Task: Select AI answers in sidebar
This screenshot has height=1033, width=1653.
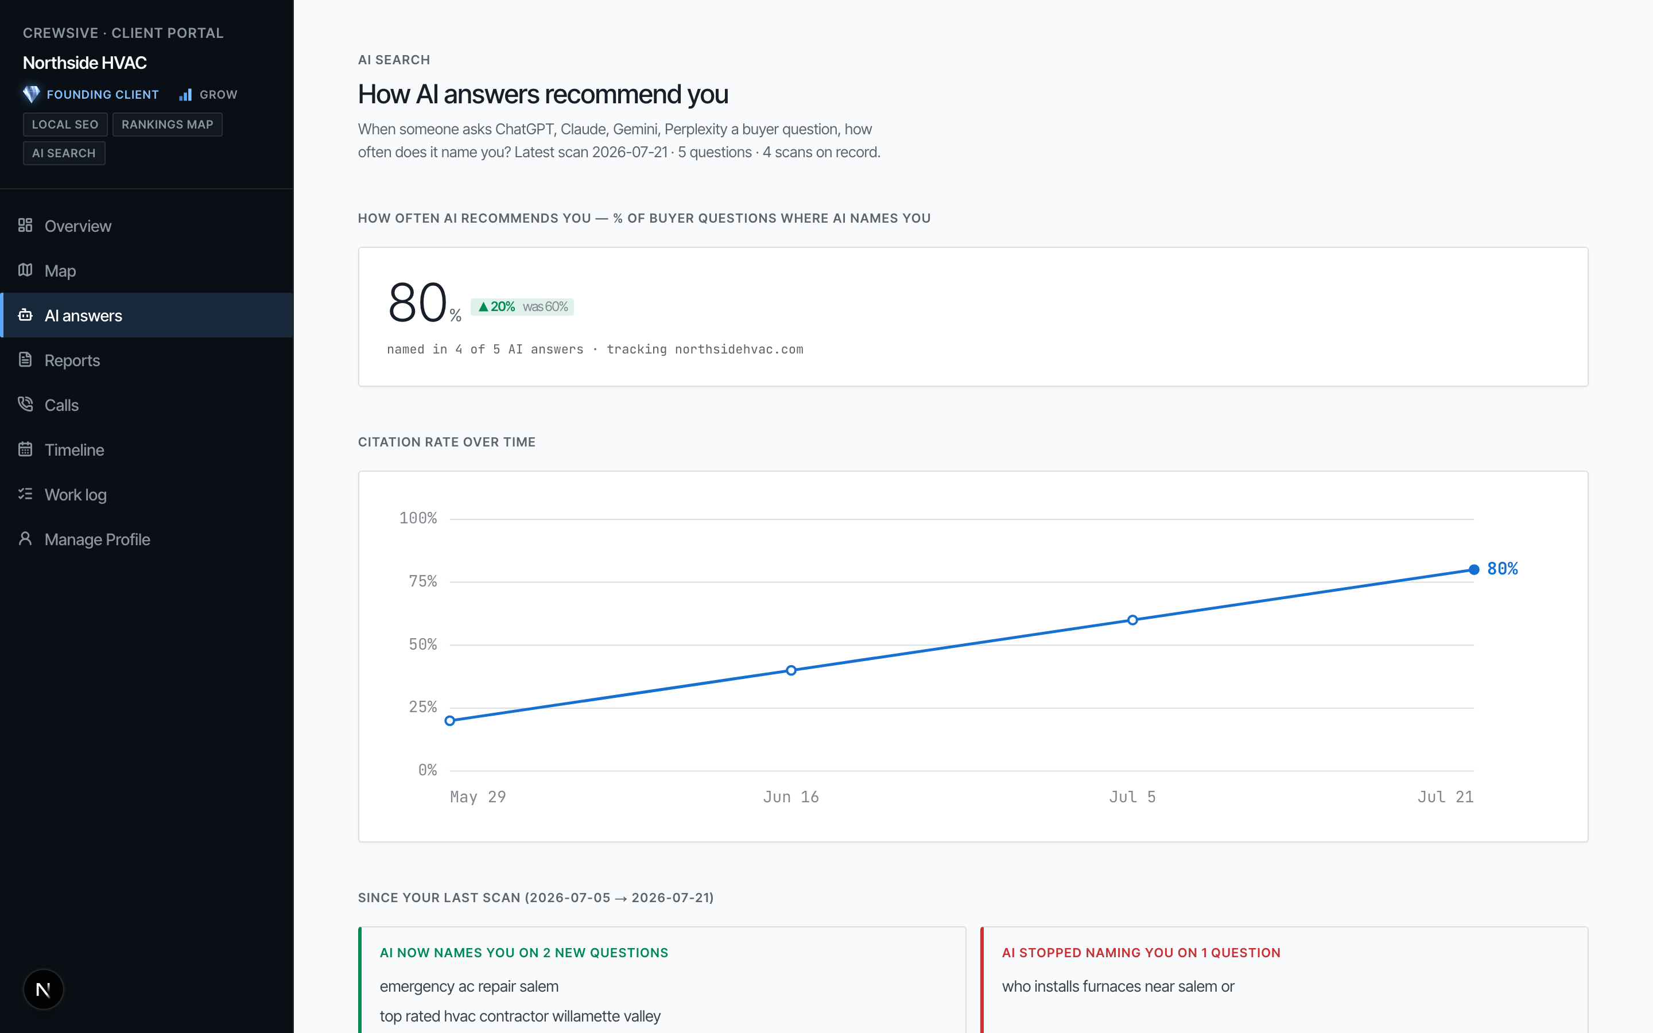Action: tap(147, 315)
